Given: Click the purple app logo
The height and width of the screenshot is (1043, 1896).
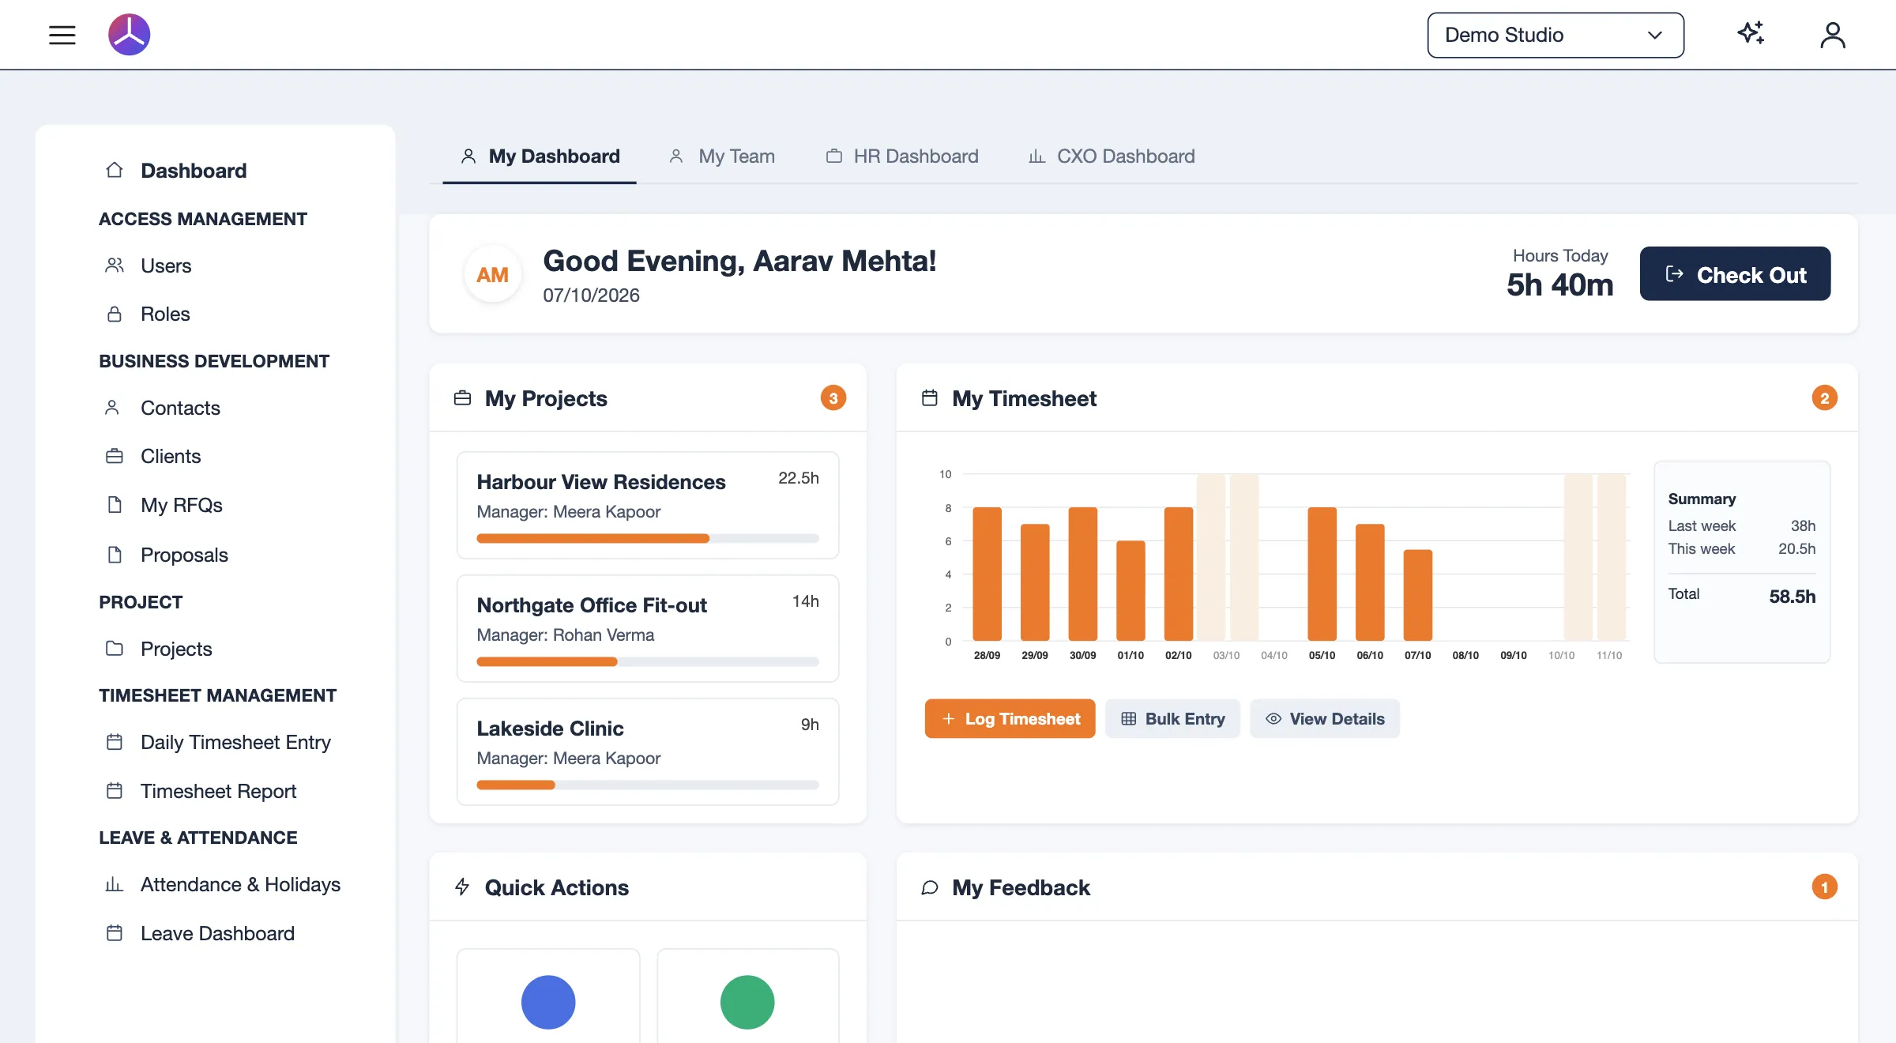Looking at the screenshot, I should [130, 35].
